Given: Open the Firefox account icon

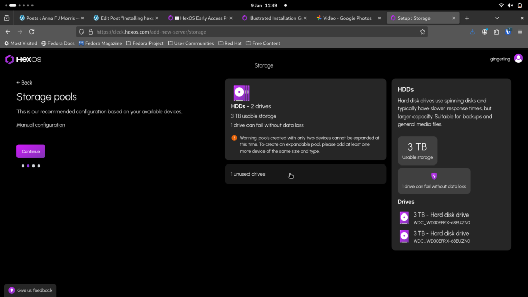Looking at the screenshot, I should [x=485, y=31].
